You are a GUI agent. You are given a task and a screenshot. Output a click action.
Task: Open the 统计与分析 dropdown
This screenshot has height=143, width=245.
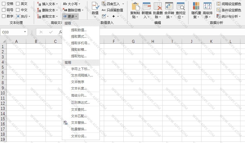240,16
